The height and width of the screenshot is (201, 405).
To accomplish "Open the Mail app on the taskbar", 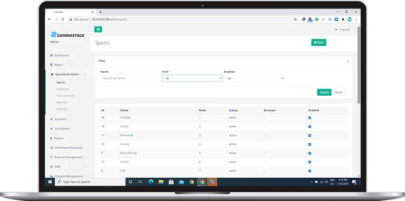I will coord(181,182).
